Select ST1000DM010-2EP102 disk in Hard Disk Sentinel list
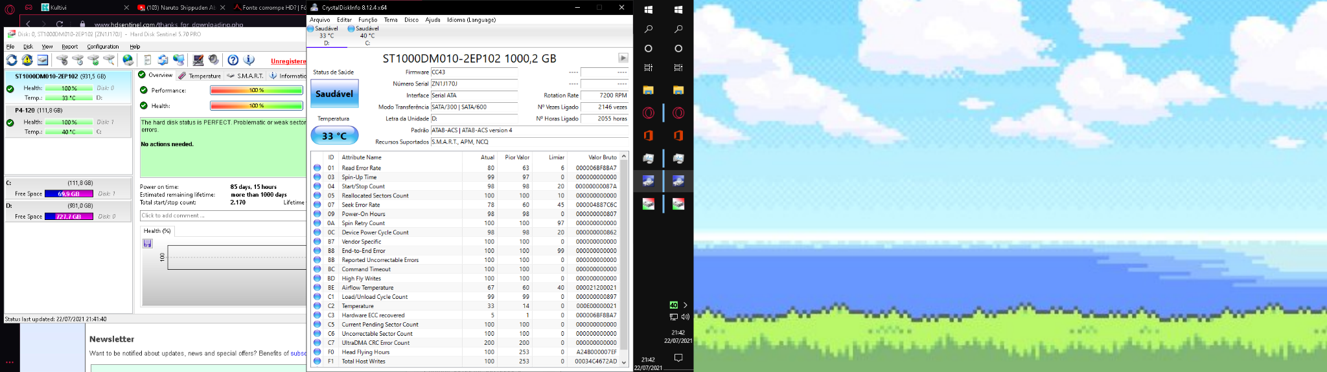 click(x=68, y=86)
